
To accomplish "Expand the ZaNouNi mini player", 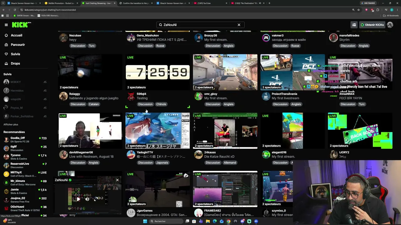I will 96,199.
